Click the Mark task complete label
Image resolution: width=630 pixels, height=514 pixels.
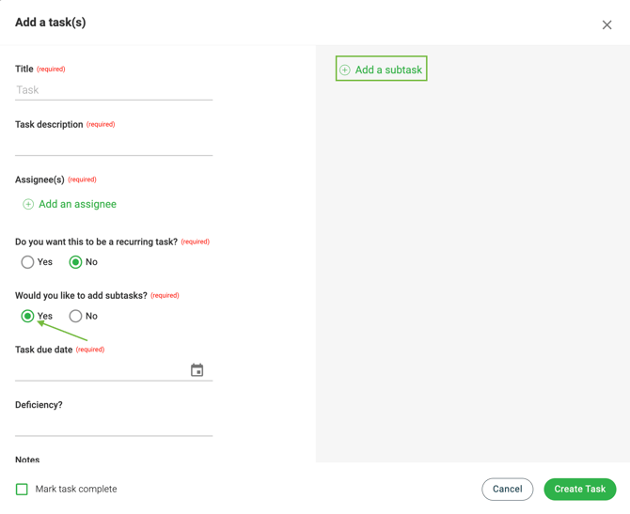[x=76, y=490]
